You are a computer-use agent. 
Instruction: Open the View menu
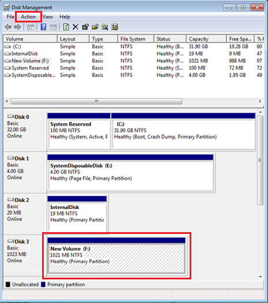coord(48,17)
